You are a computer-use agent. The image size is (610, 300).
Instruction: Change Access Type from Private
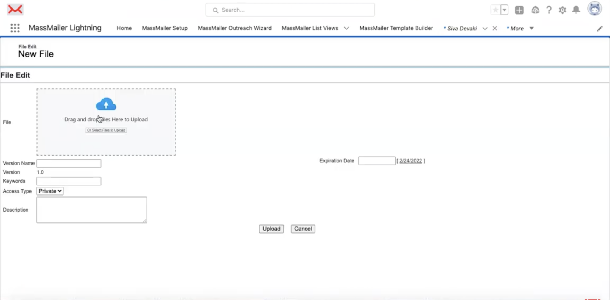pyautogui.click(x=49, y=191)
